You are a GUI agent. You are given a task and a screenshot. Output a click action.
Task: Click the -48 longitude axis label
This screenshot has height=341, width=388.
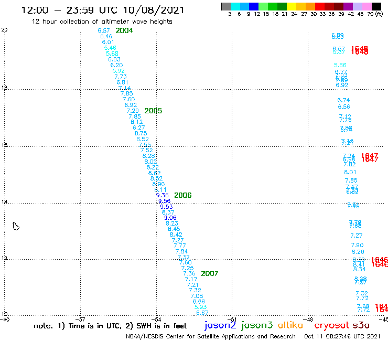[x=308, y=319]
